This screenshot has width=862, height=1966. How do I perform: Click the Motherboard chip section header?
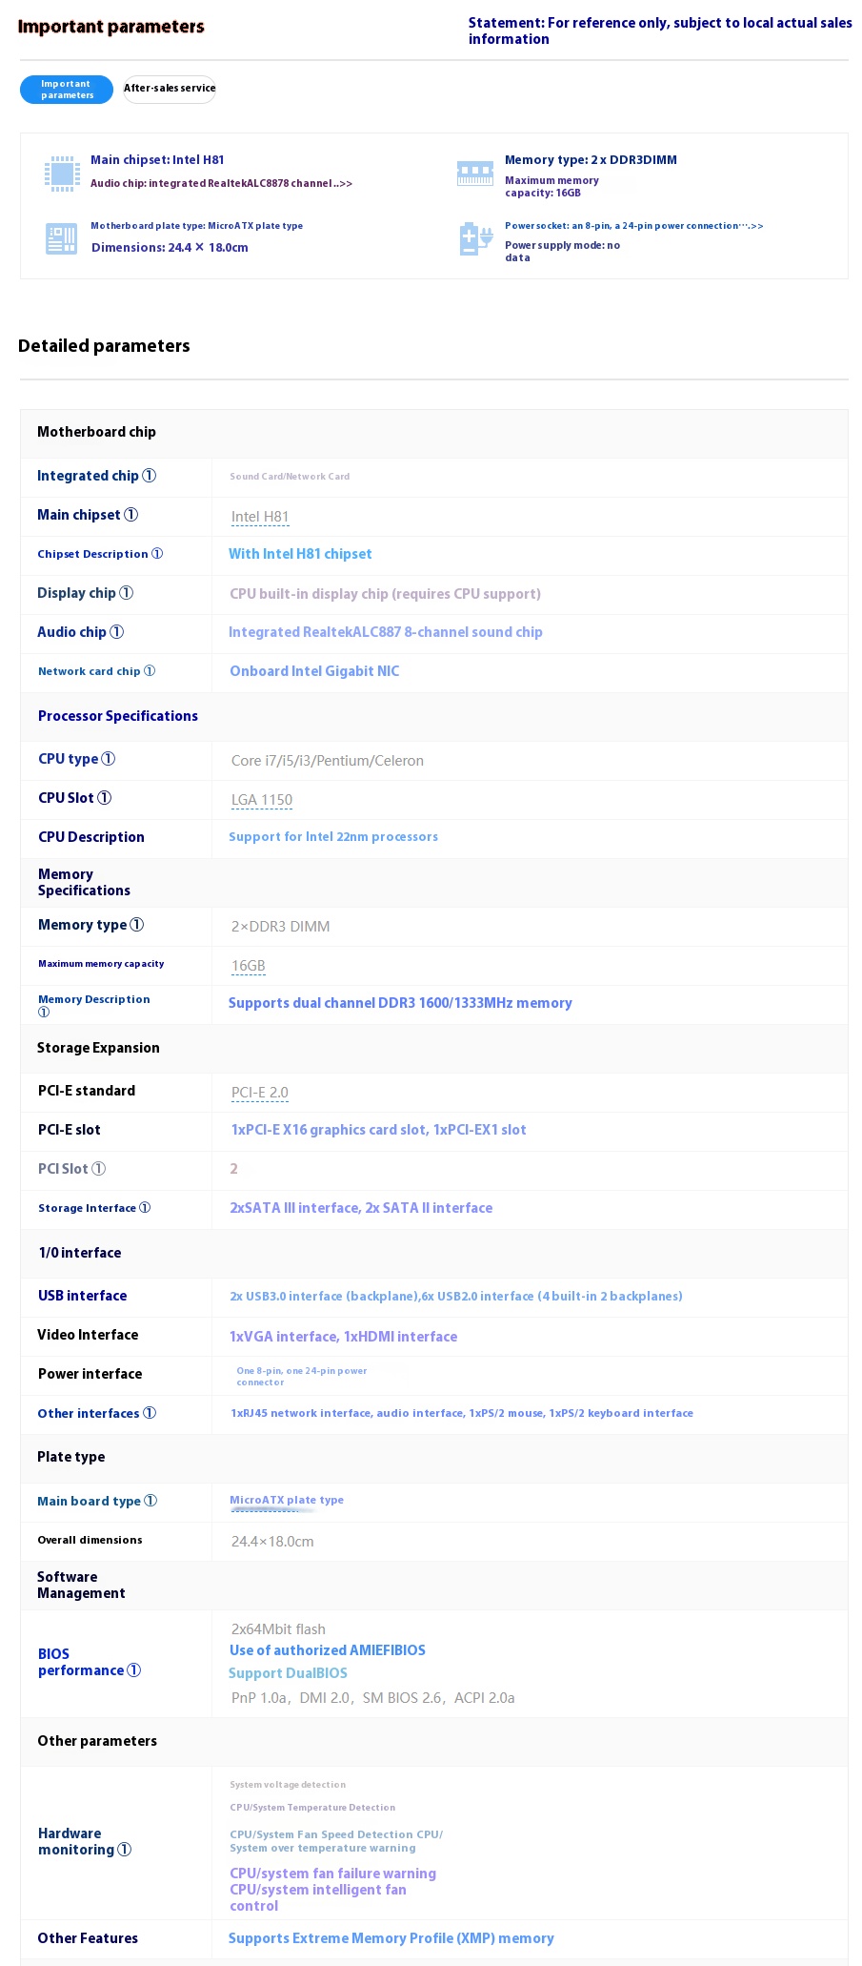(x=96, y=432)
